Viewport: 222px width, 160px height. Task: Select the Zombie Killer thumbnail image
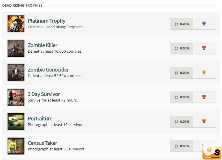point(16,48)
